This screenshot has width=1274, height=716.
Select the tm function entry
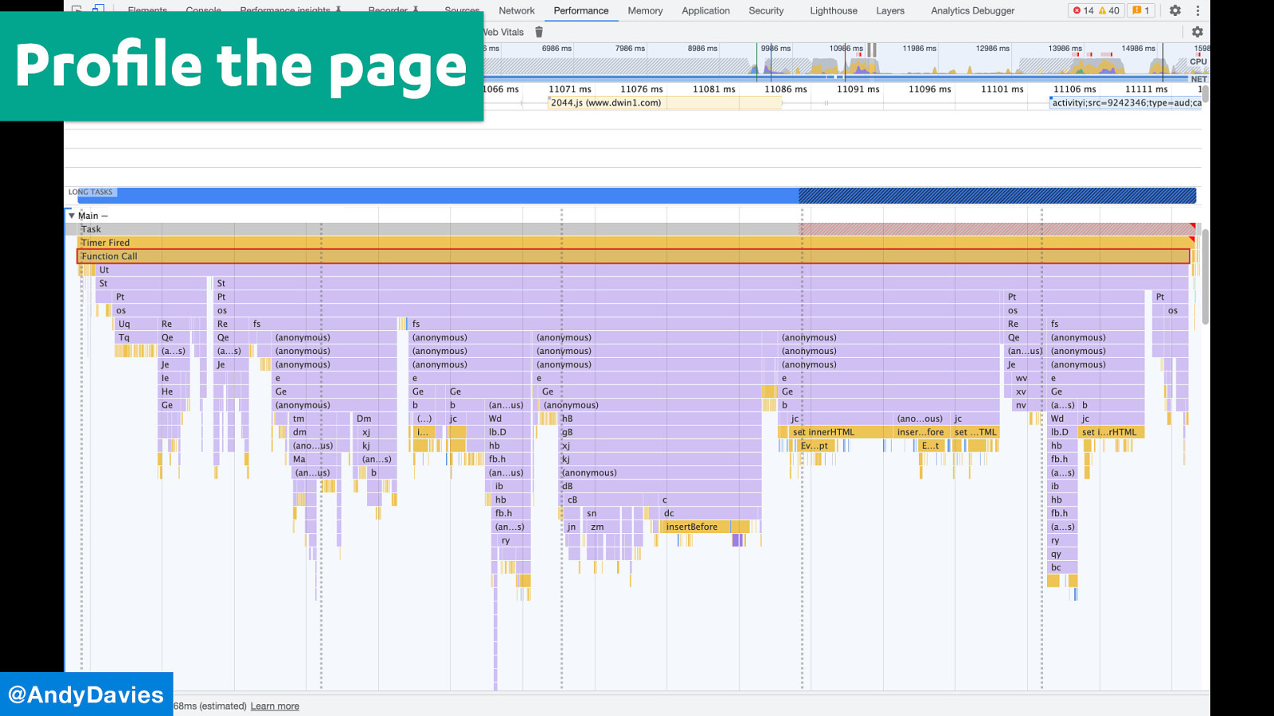tap(318, 418)
